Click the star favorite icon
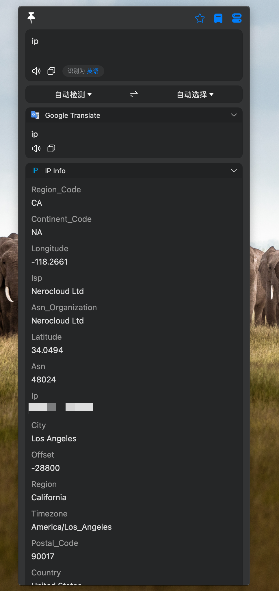The width and height of the screenshot is (279, 591). pos(200,18)
